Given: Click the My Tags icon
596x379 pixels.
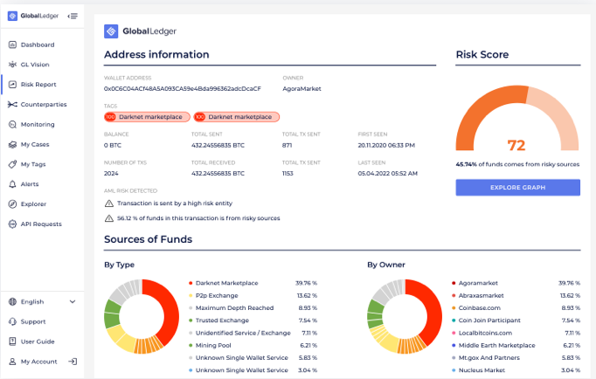Looking at the screenshot, I should [12, 164].
